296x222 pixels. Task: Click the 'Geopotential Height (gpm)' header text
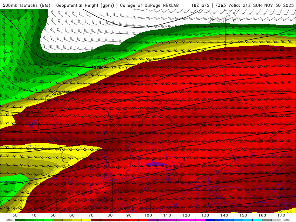(85, 5)
